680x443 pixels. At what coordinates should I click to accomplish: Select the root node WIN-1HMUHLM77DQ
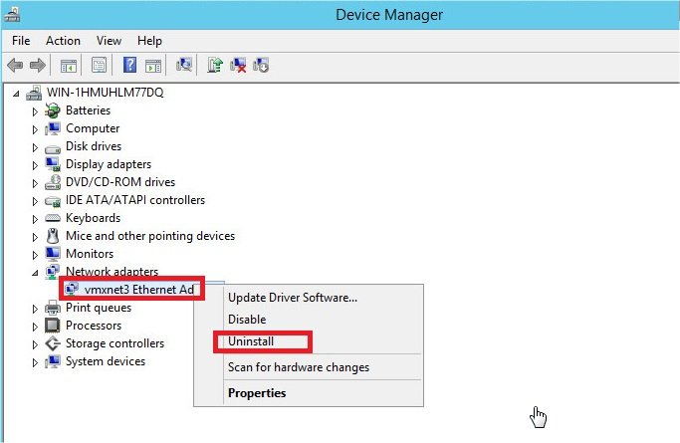[105, 93]
